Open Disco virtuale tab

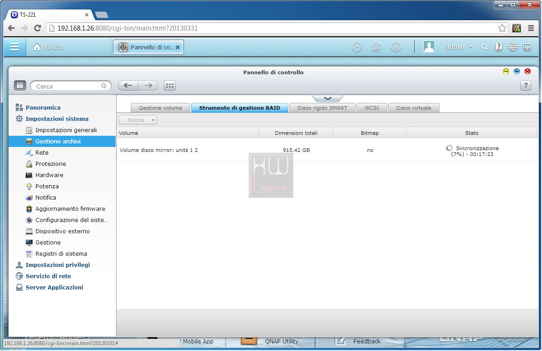click(x=414, y=108)
